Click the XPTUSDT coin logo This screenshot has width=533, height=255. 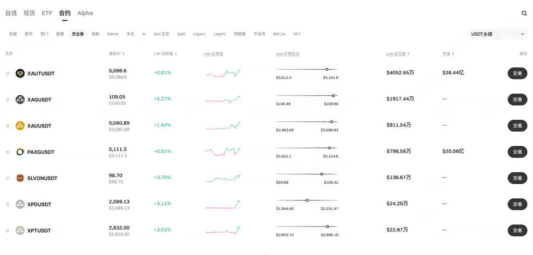(20, 230)
